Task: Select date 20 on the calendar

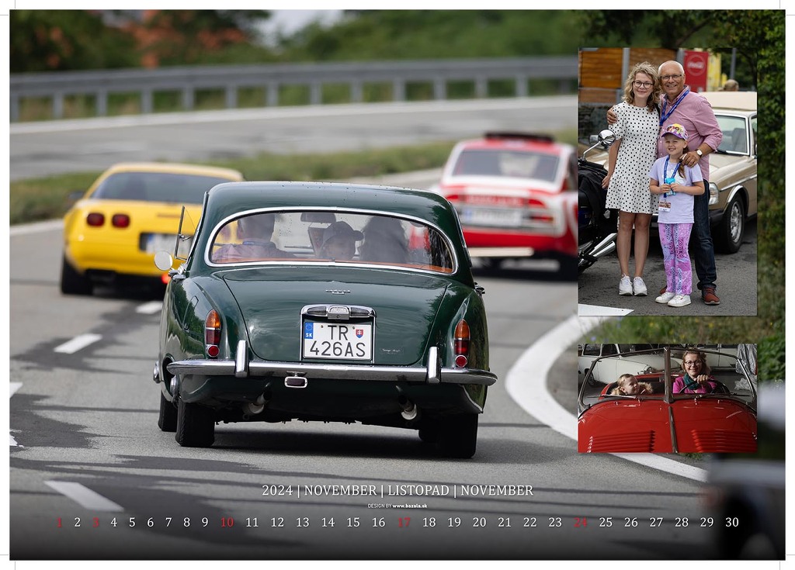Action: tap(479, 523)
